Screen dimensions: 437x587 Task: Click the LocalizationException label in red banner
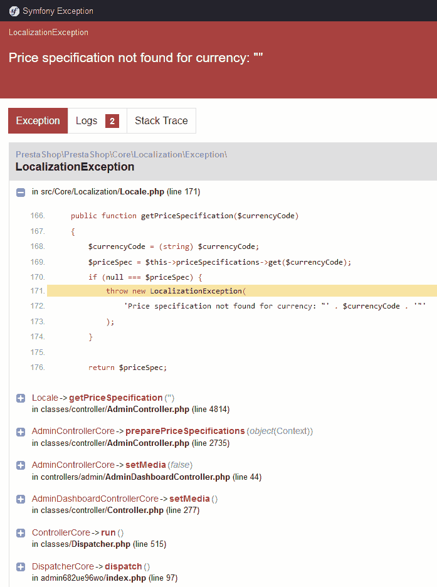(x=49, y=32)
